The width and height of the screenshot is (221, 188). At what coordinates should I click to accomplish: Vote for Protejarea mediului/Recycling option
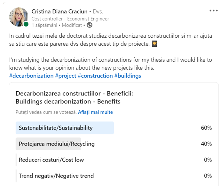(x=57, y=144)
